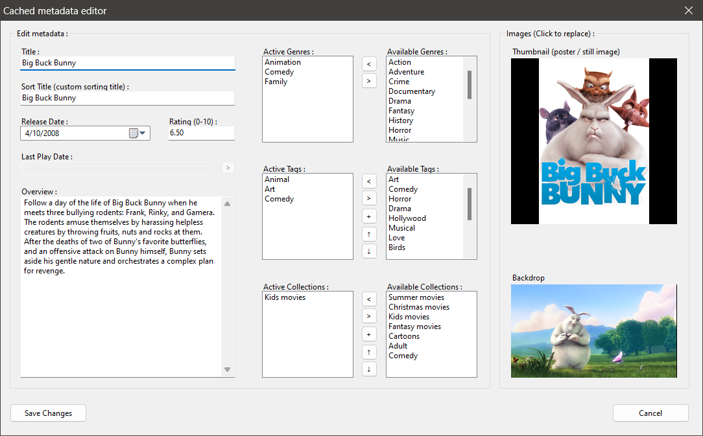
Task: Click the Available Genres scrollbar thumb
Action: point(470,85)
